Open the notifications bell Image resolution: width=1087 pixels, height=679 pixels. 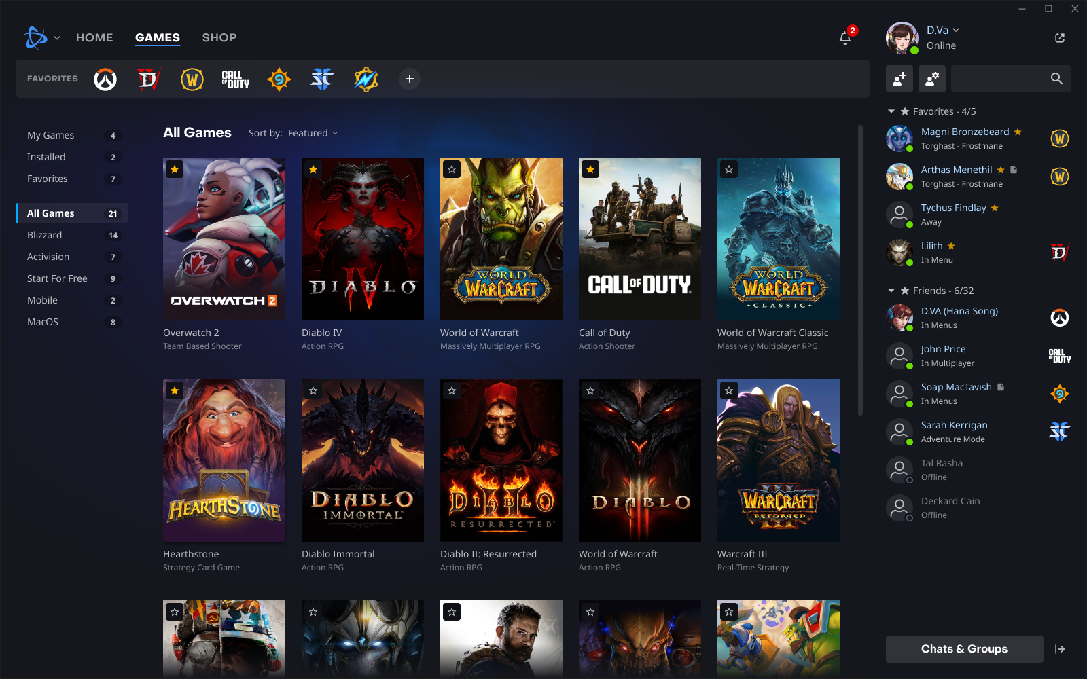click(x=844, y=38)
